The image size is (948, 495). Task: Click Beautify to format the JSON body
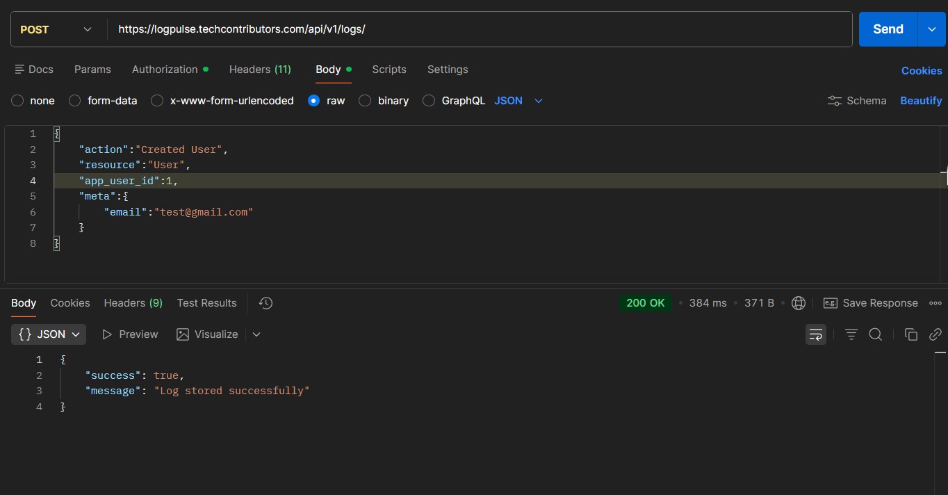click(921, 100)
